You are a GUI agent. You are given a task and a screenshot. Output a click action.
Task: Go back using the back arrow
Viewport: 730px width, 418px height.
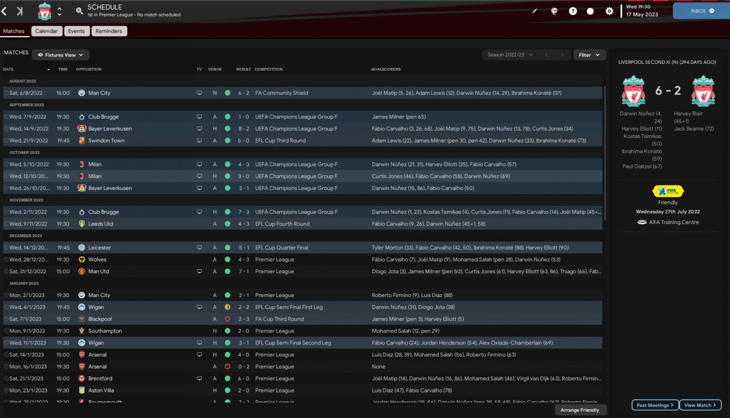5,11
